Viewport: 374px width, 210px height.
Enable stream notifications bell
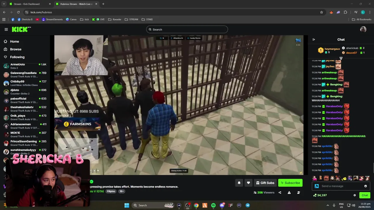click(x=239, y=183)
